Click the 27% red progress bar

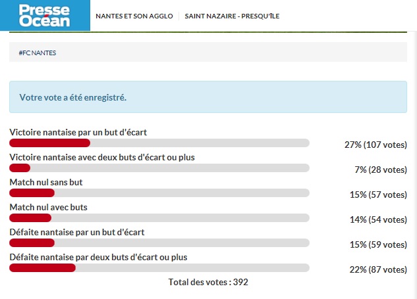point(49,143)
